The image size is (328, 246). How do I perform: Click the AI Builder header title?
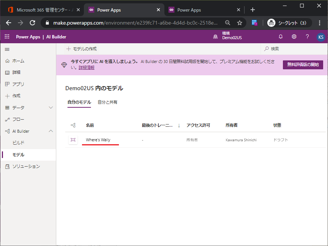pos(56,37)
